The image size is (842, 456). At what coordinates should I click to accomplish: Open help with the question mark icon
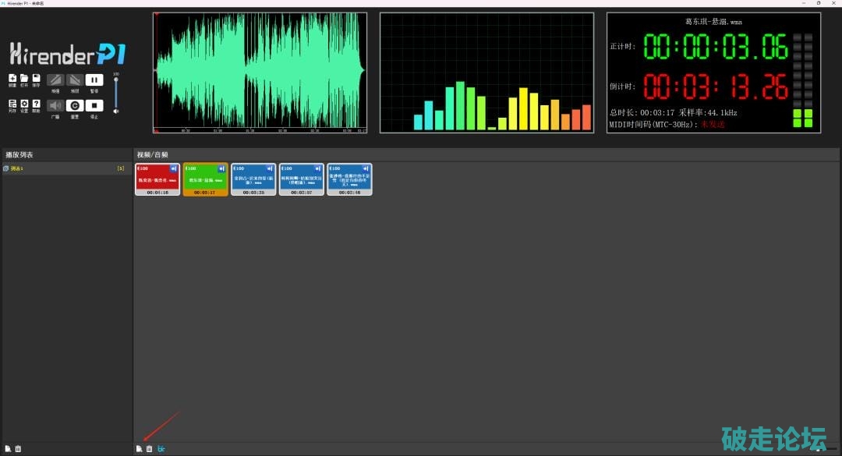click(x=36, y=104)
